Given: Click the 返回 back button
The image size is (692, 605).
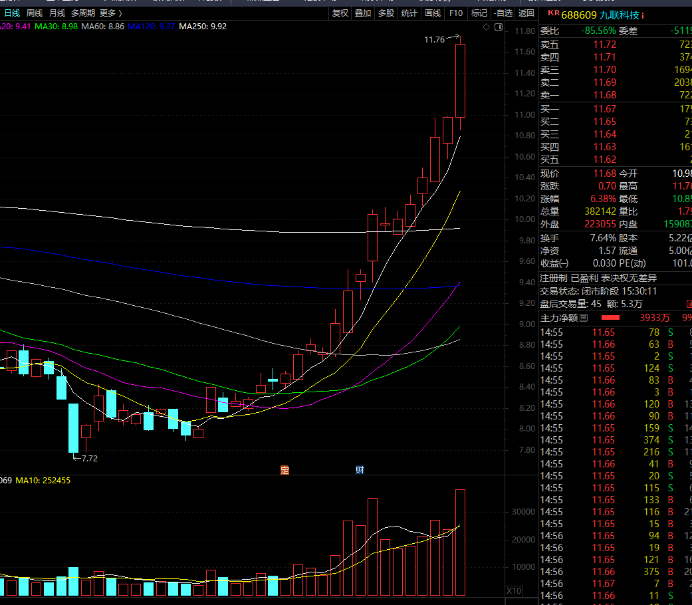Looking at the screenshot, I should coord(526,13).
